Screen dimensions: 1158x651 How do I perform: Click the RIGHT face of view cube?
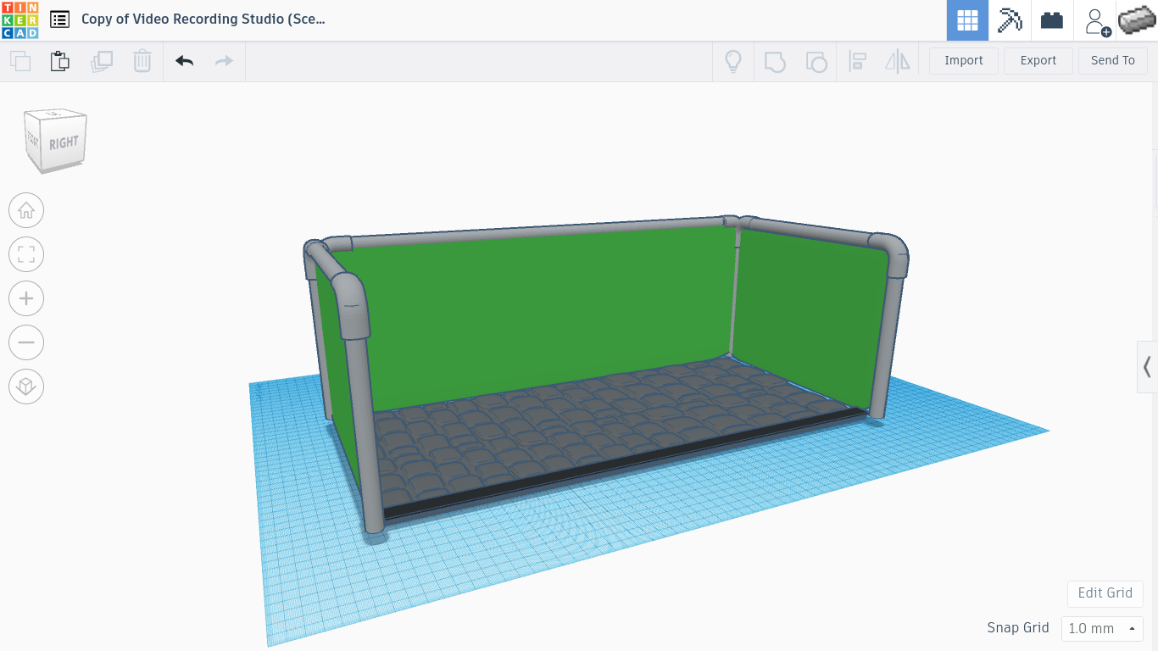64,142
